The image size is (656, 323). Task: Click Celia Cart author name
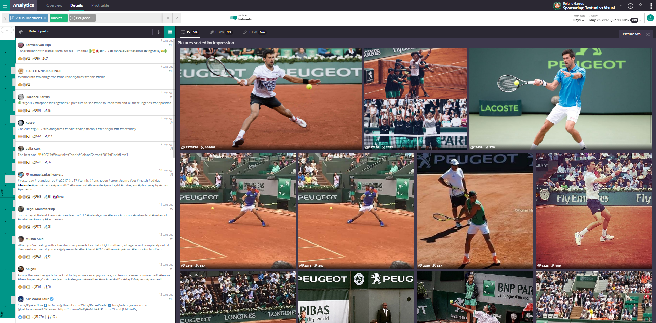33,149
